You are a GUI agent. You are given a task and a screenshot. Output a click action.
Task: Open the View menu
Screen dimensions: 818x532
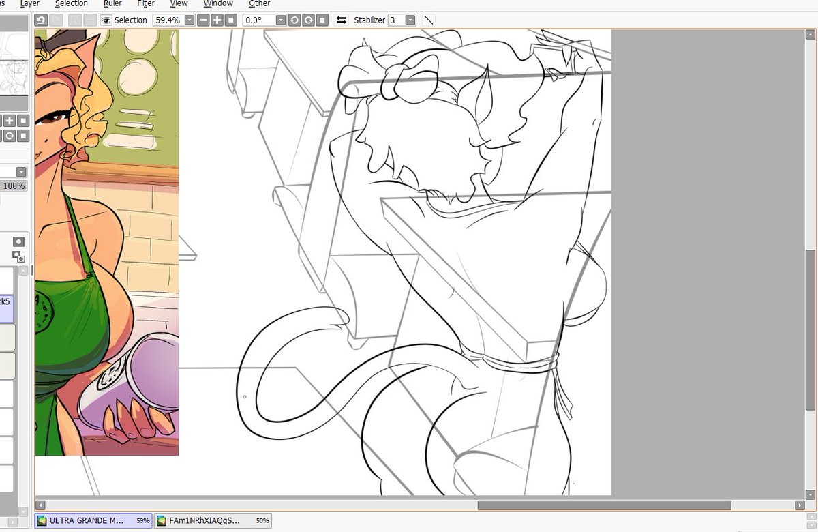[x=179, y=3]
